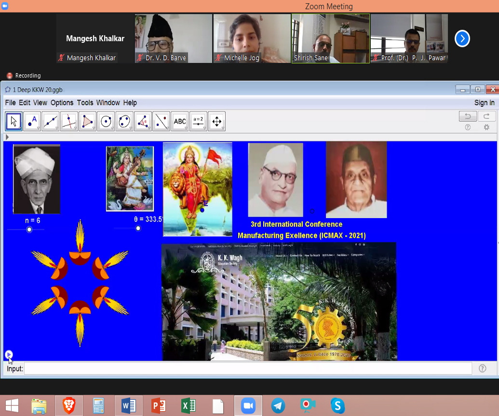The height and width of the screenshot is (416, 499).
Task: Click the blue point E on image
Action: [x=202, y=210]
